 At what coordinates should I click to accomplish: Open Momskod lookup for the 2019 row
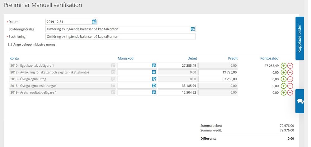(154, 92)
